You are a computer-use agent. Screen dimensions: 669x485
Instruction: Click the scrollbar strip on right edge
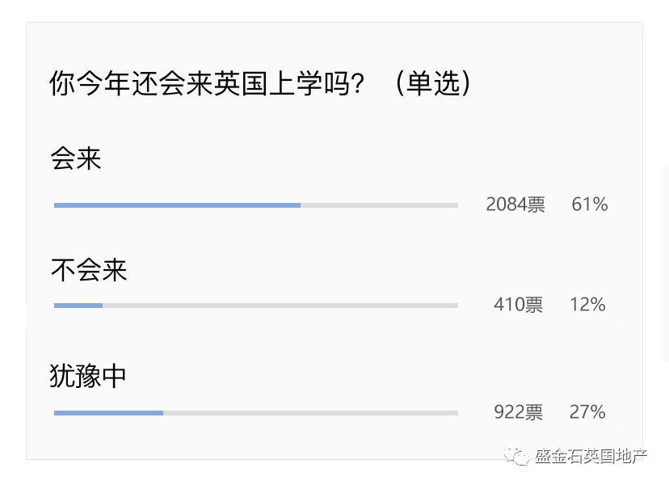click(665, 264)
